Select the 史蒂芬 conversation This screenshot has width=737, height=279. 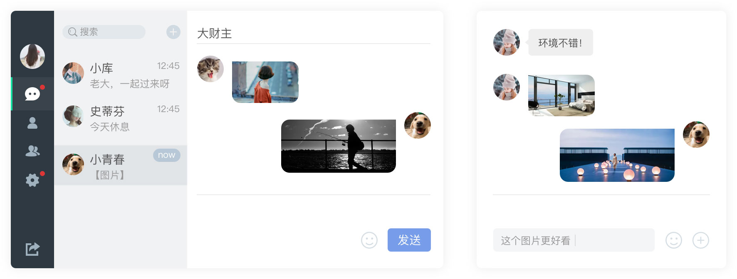pos(121,119)
